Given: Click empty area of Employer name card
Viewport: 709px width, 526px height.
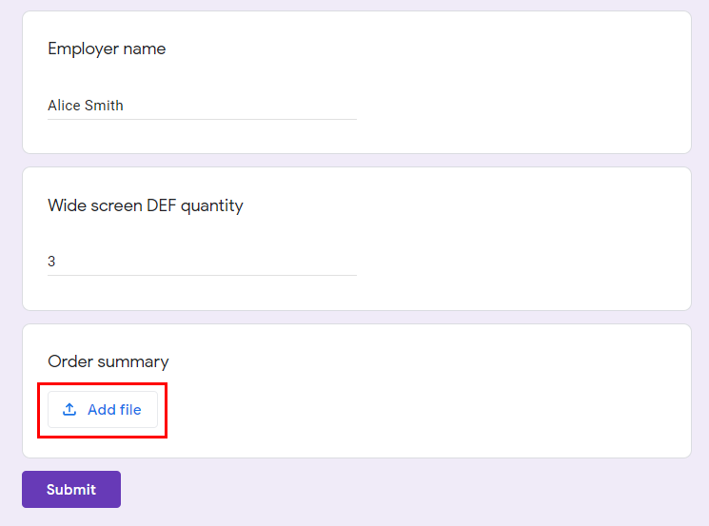Looking at the screenshot, I should click(520, 82).
